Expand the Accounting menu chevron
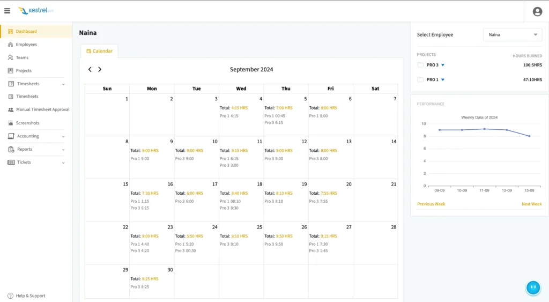Screen dimensions: 549x302 (x=63, y=137)
